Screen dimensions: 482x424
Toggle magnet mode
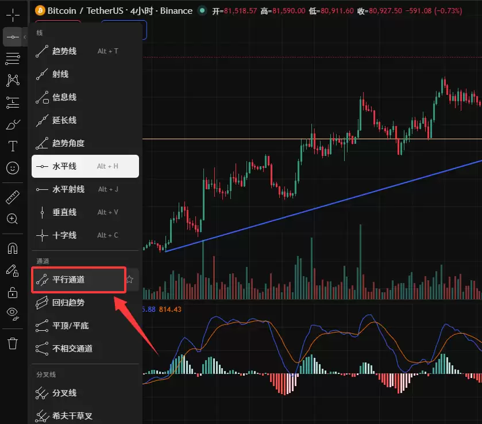(x=13, y=248)
